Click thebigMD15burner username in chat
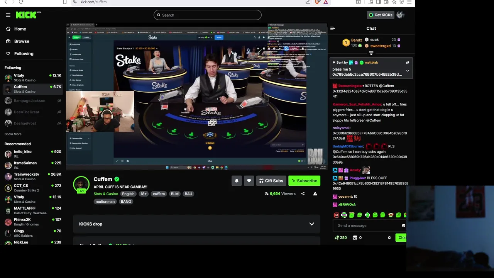This screenshot has width=494, height=278. [x=348, y=146]
